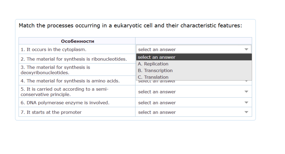
Task: Click the 'Особенности' column header
Action: [x=77, y=41]
